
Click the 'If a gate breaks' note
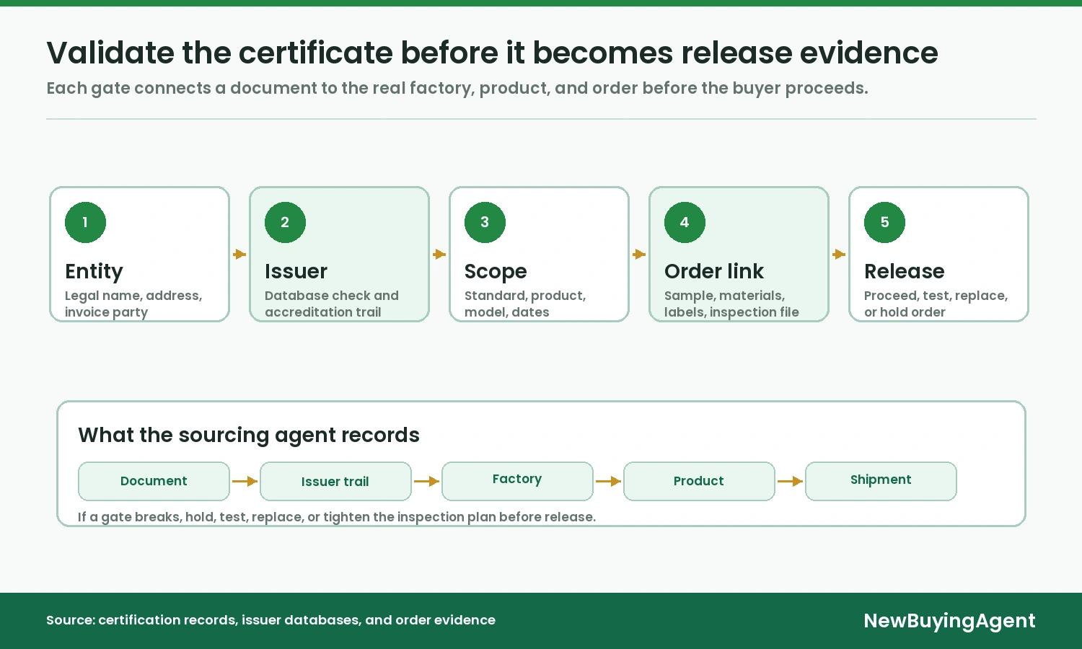pos(337,517)
